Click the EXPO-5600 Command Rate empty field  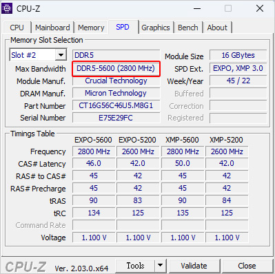click(94, 225)
